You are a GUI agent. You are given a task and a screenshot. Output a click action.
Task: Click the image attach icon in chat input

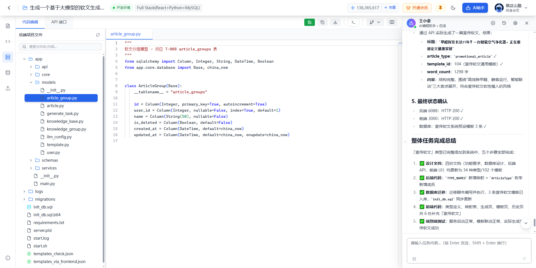[x=414, y=259]
